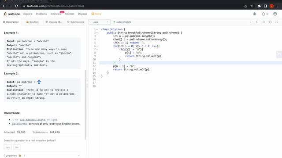Toggle the Autocomplete option

122,22
